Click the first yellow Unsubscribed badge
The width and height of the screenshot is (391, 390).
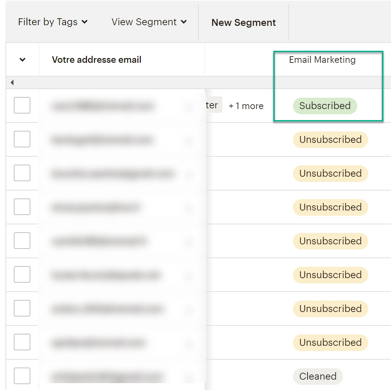pyautogui.click(x=330, y=139)
